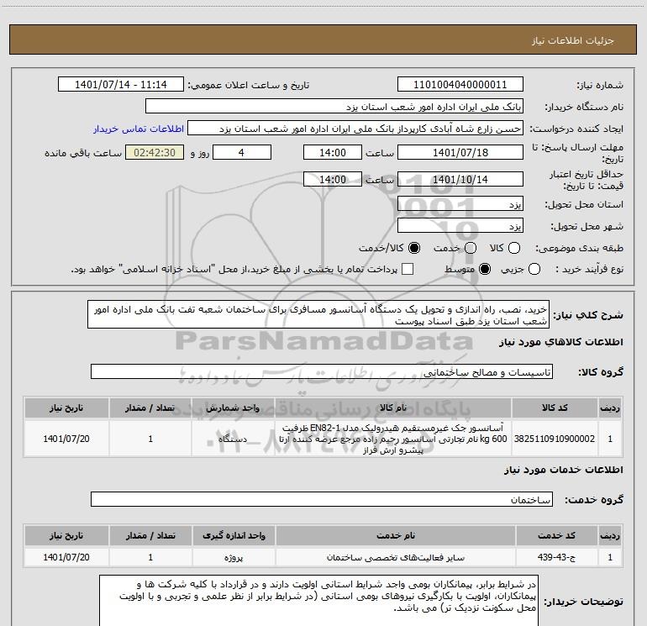Open the اطلاعات تماس خریدار link

[x=139, y=129]
